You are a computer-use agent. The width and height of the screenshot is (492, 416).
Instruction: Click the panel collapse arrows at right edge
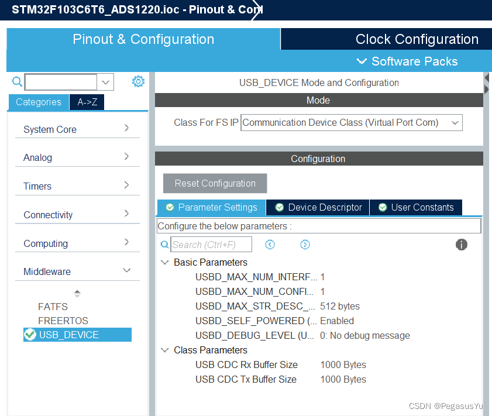(x=487, y=84)
